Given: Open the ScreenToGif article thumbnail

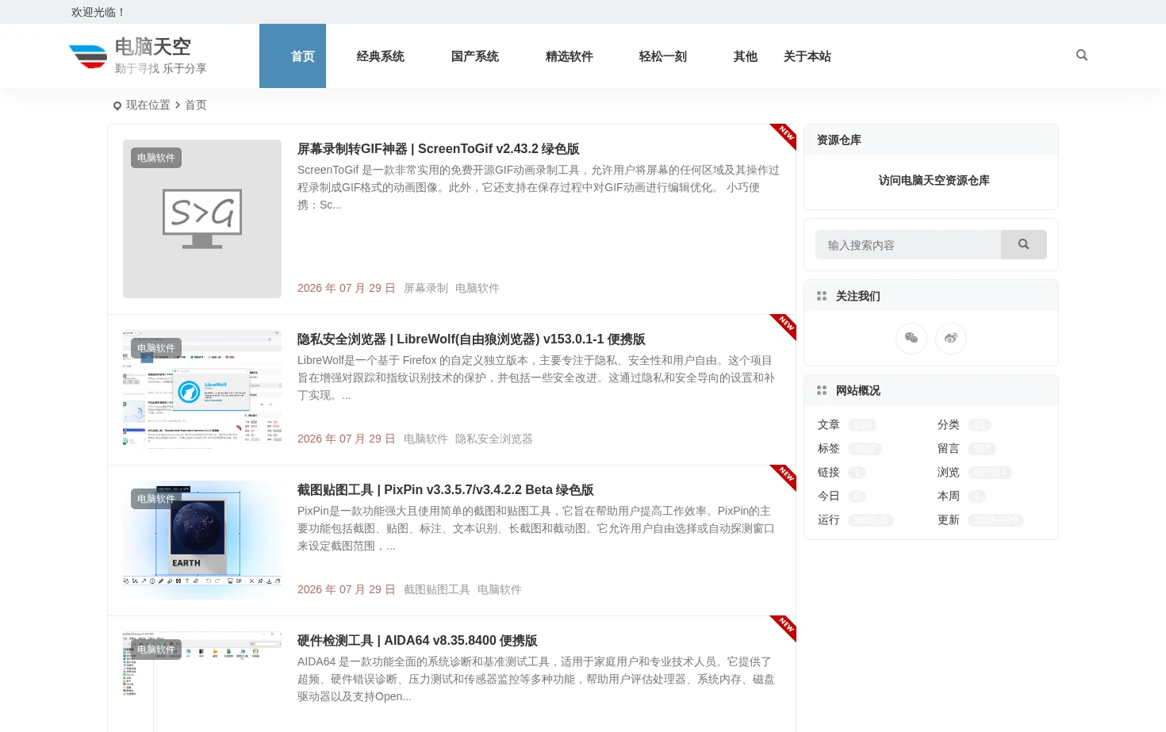Looking at the screenshot, I should tap(202, 219).
